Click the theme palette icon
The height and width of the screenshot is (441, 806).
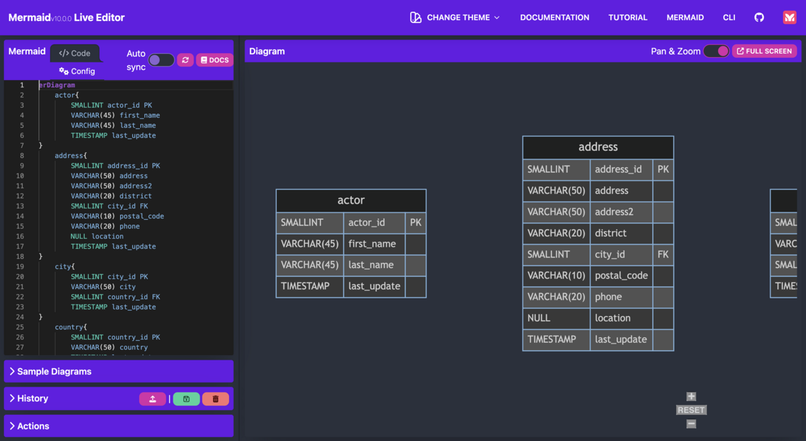416,17
